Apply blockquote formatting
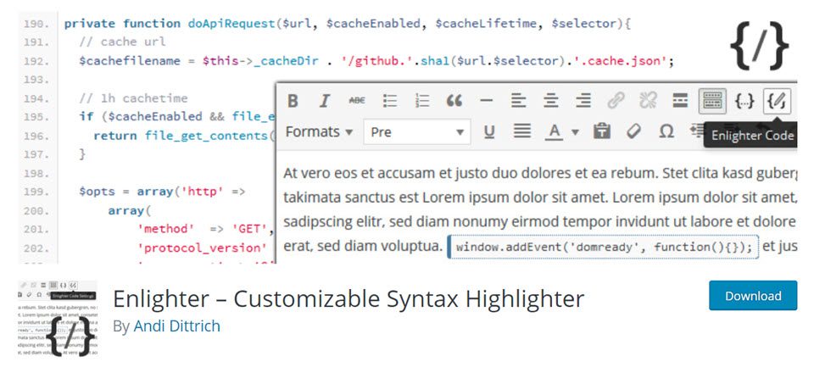Viewport: 814px width, 373px height. (454, 101)
